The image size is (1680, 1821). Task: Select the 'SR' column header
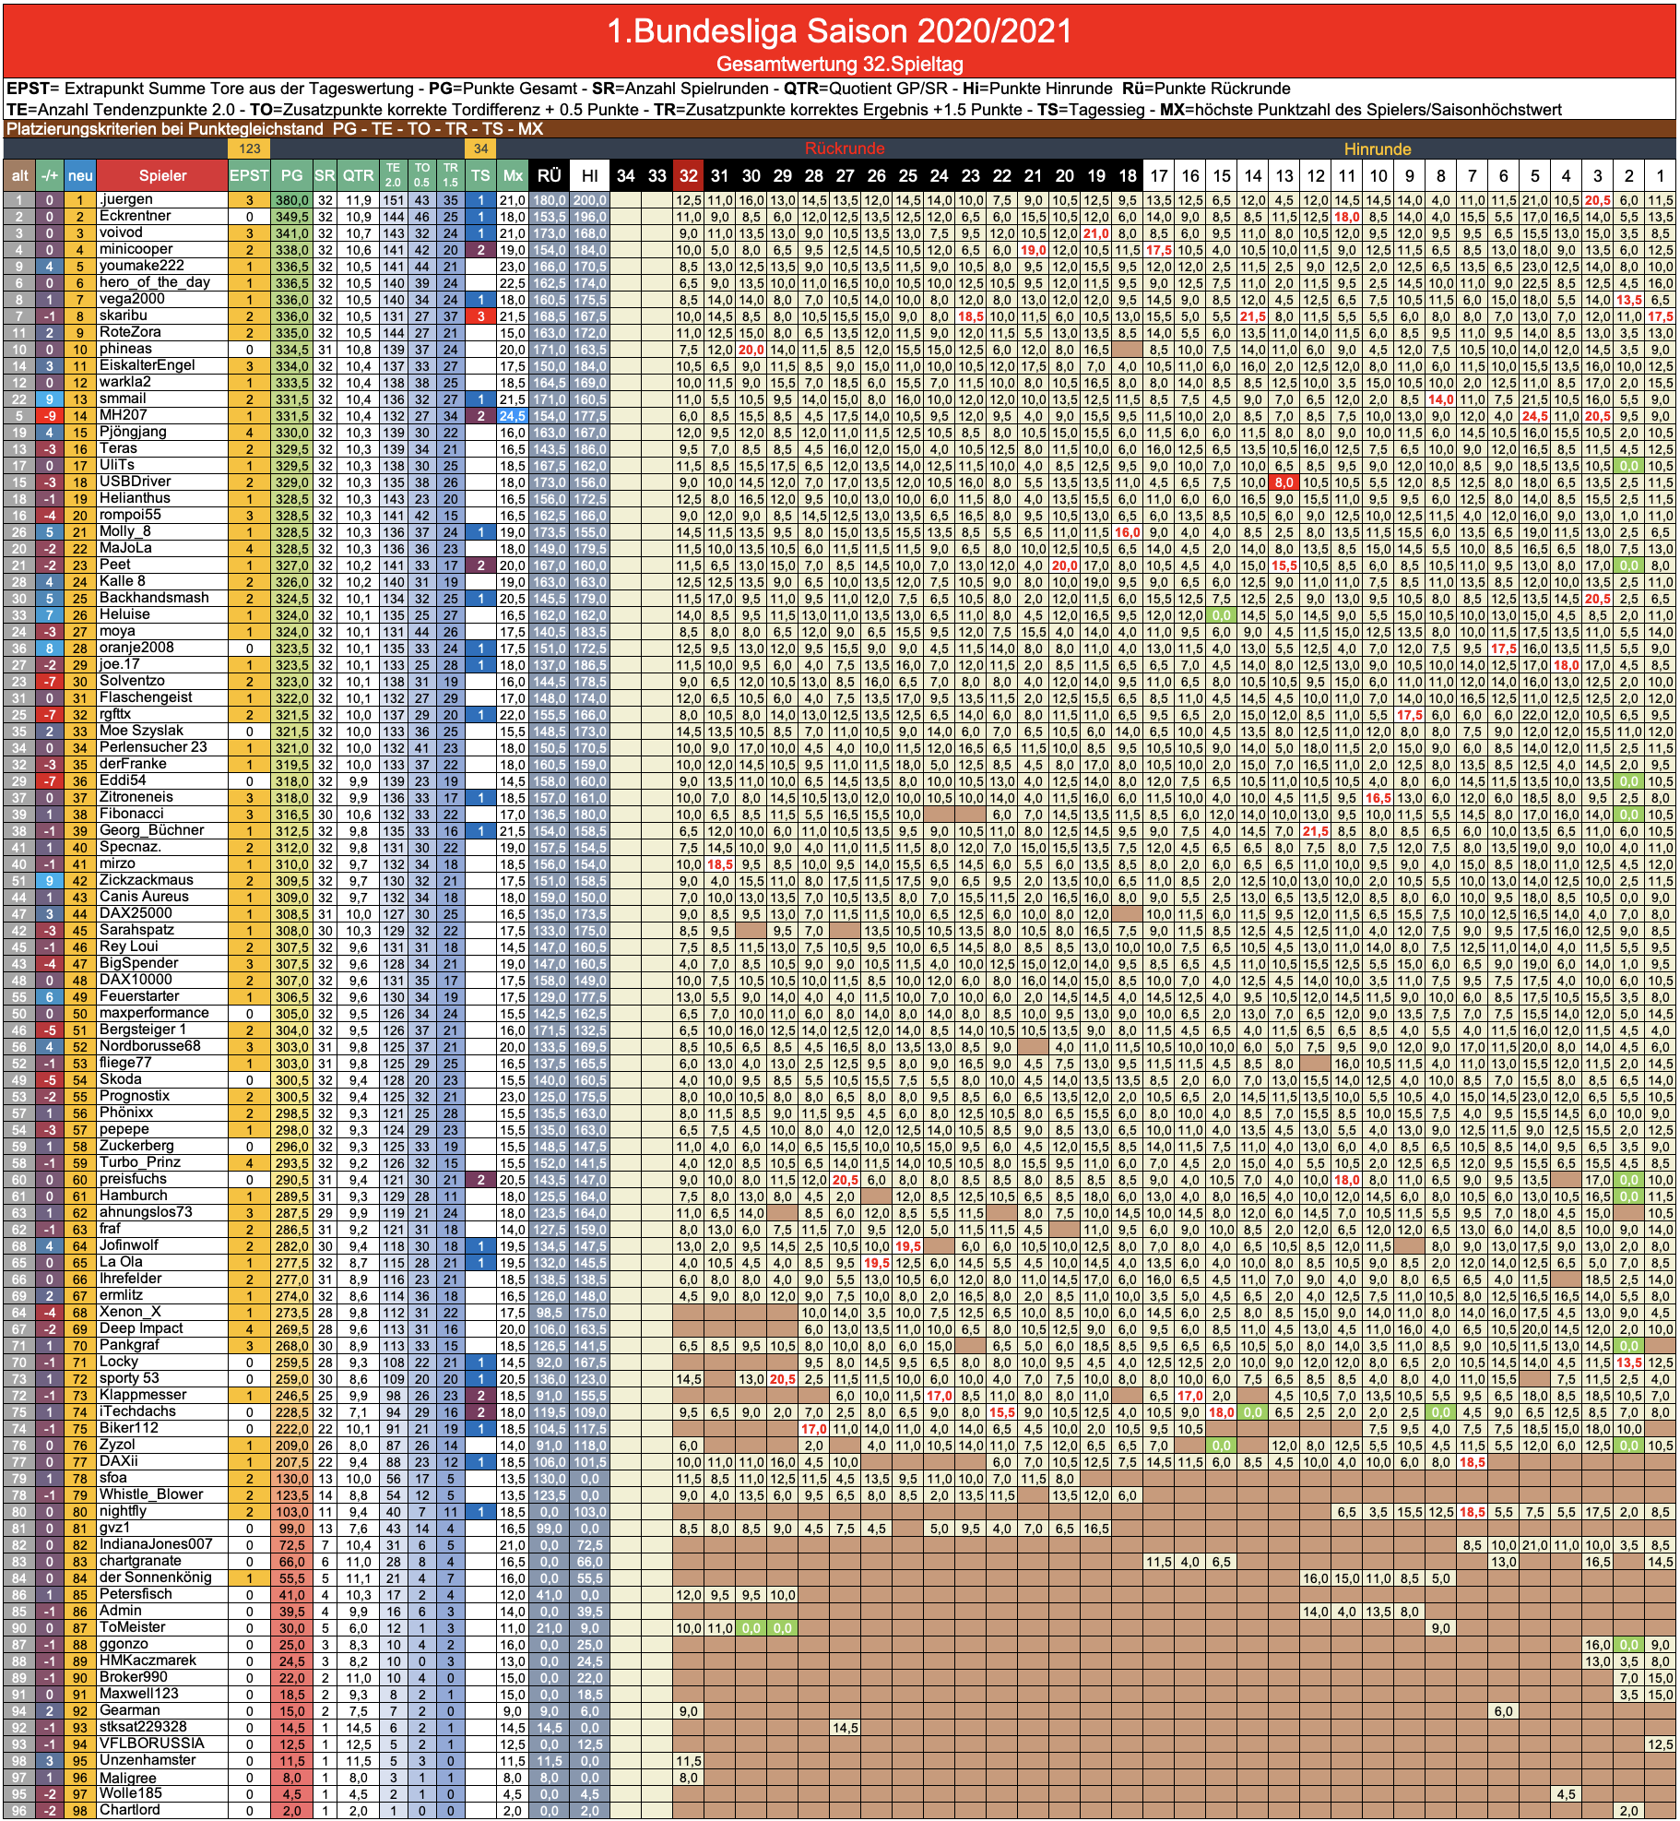325,175
